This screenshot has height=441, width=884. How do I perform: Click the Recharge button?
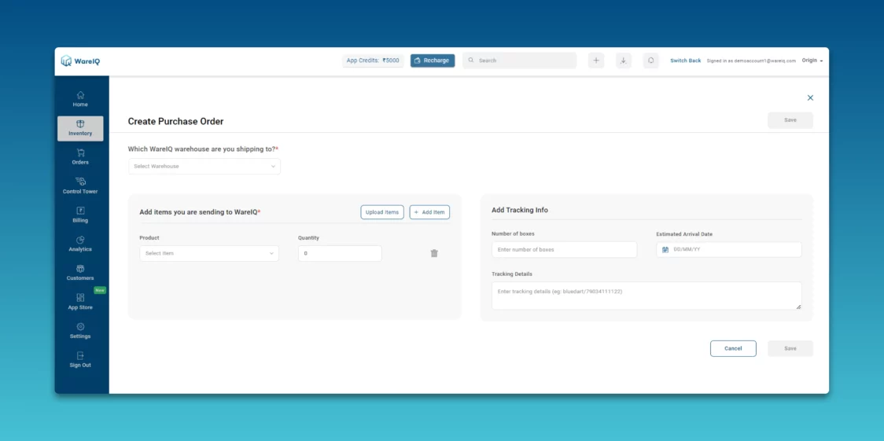pos(433,61)
